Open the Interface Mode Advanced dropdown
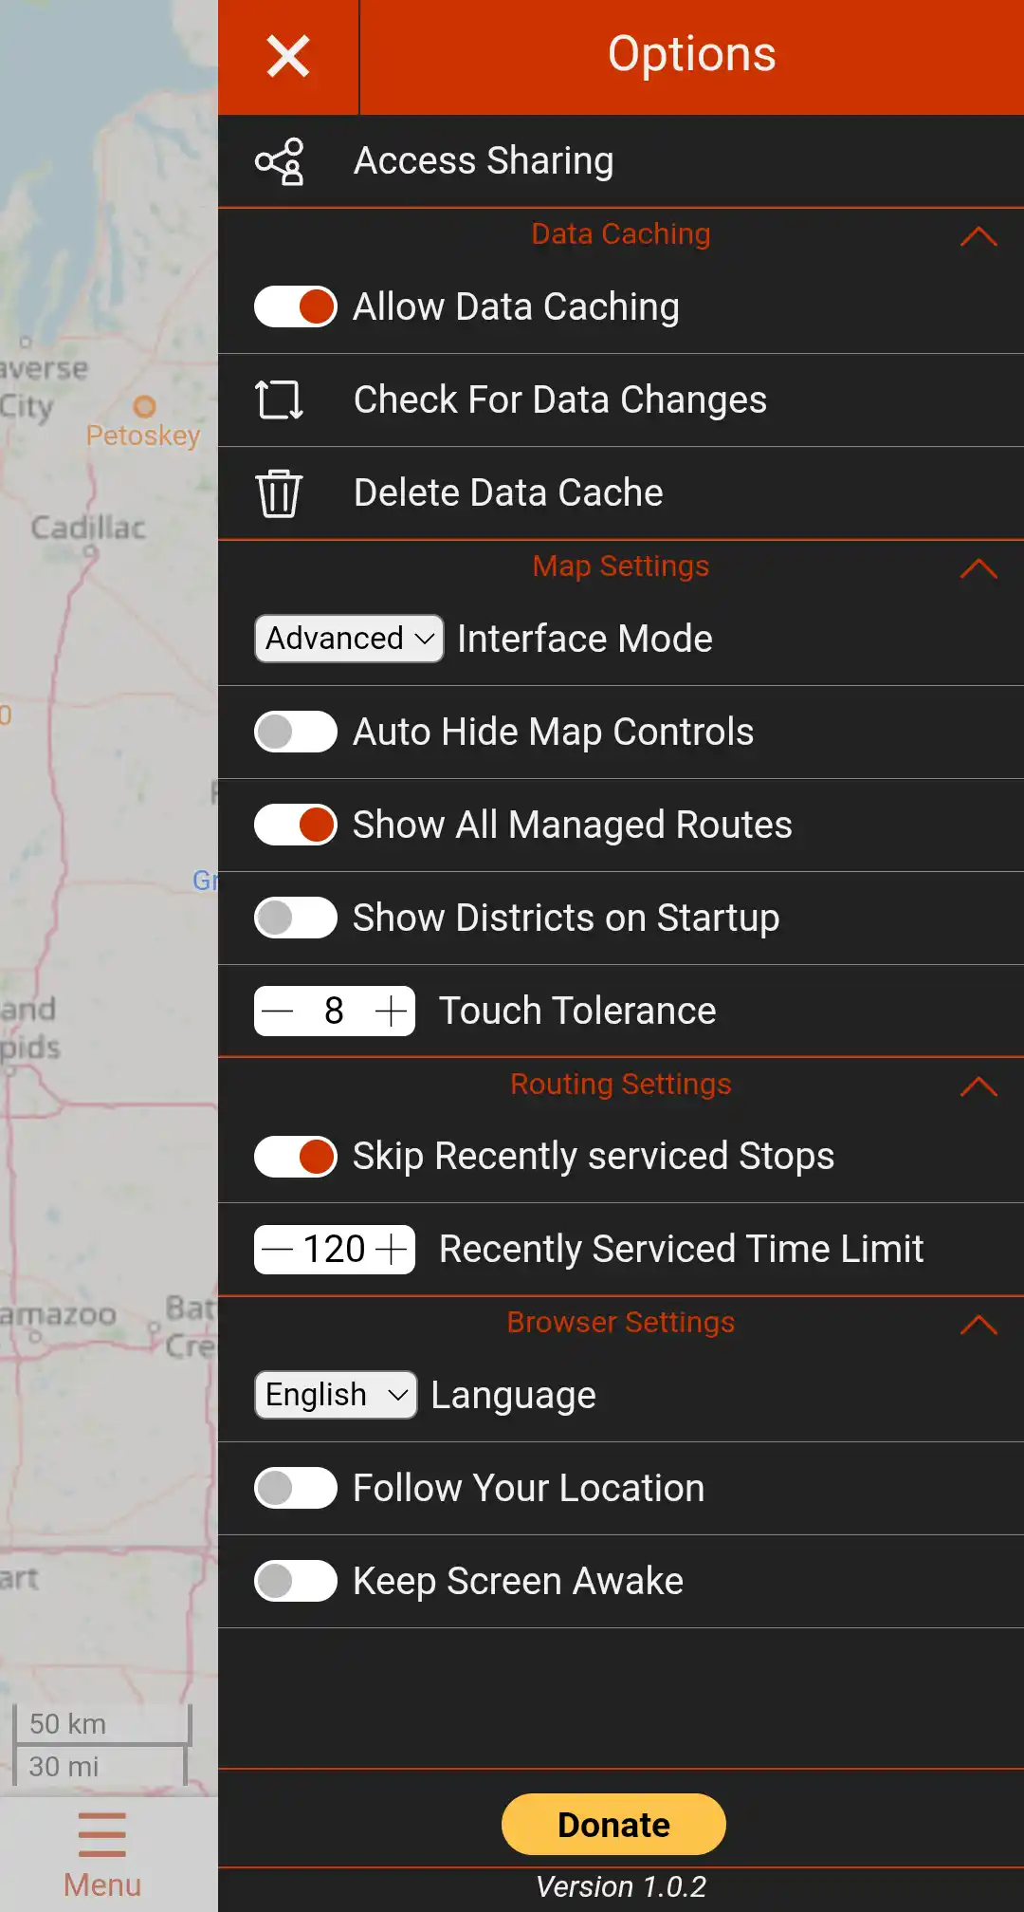 [x=349, y=639]
